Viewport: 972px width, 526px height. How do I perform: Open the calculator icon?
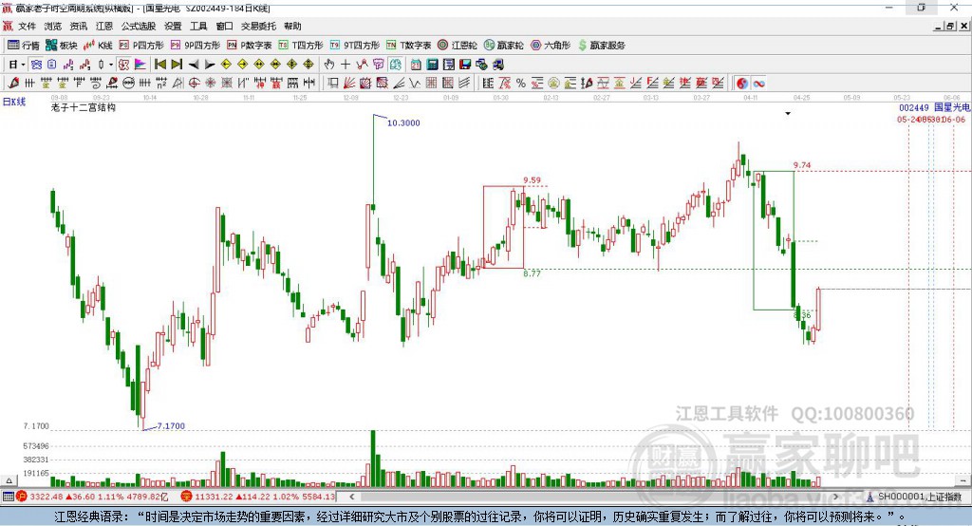432,65
